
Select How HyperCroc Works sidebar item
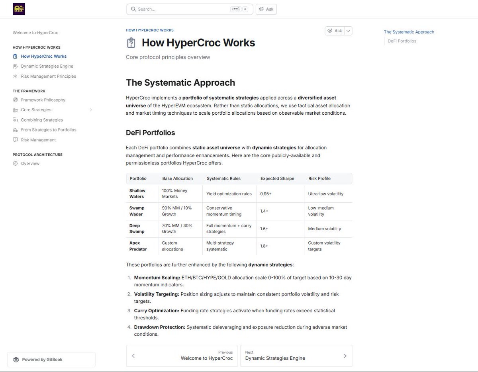pos(44,56)
